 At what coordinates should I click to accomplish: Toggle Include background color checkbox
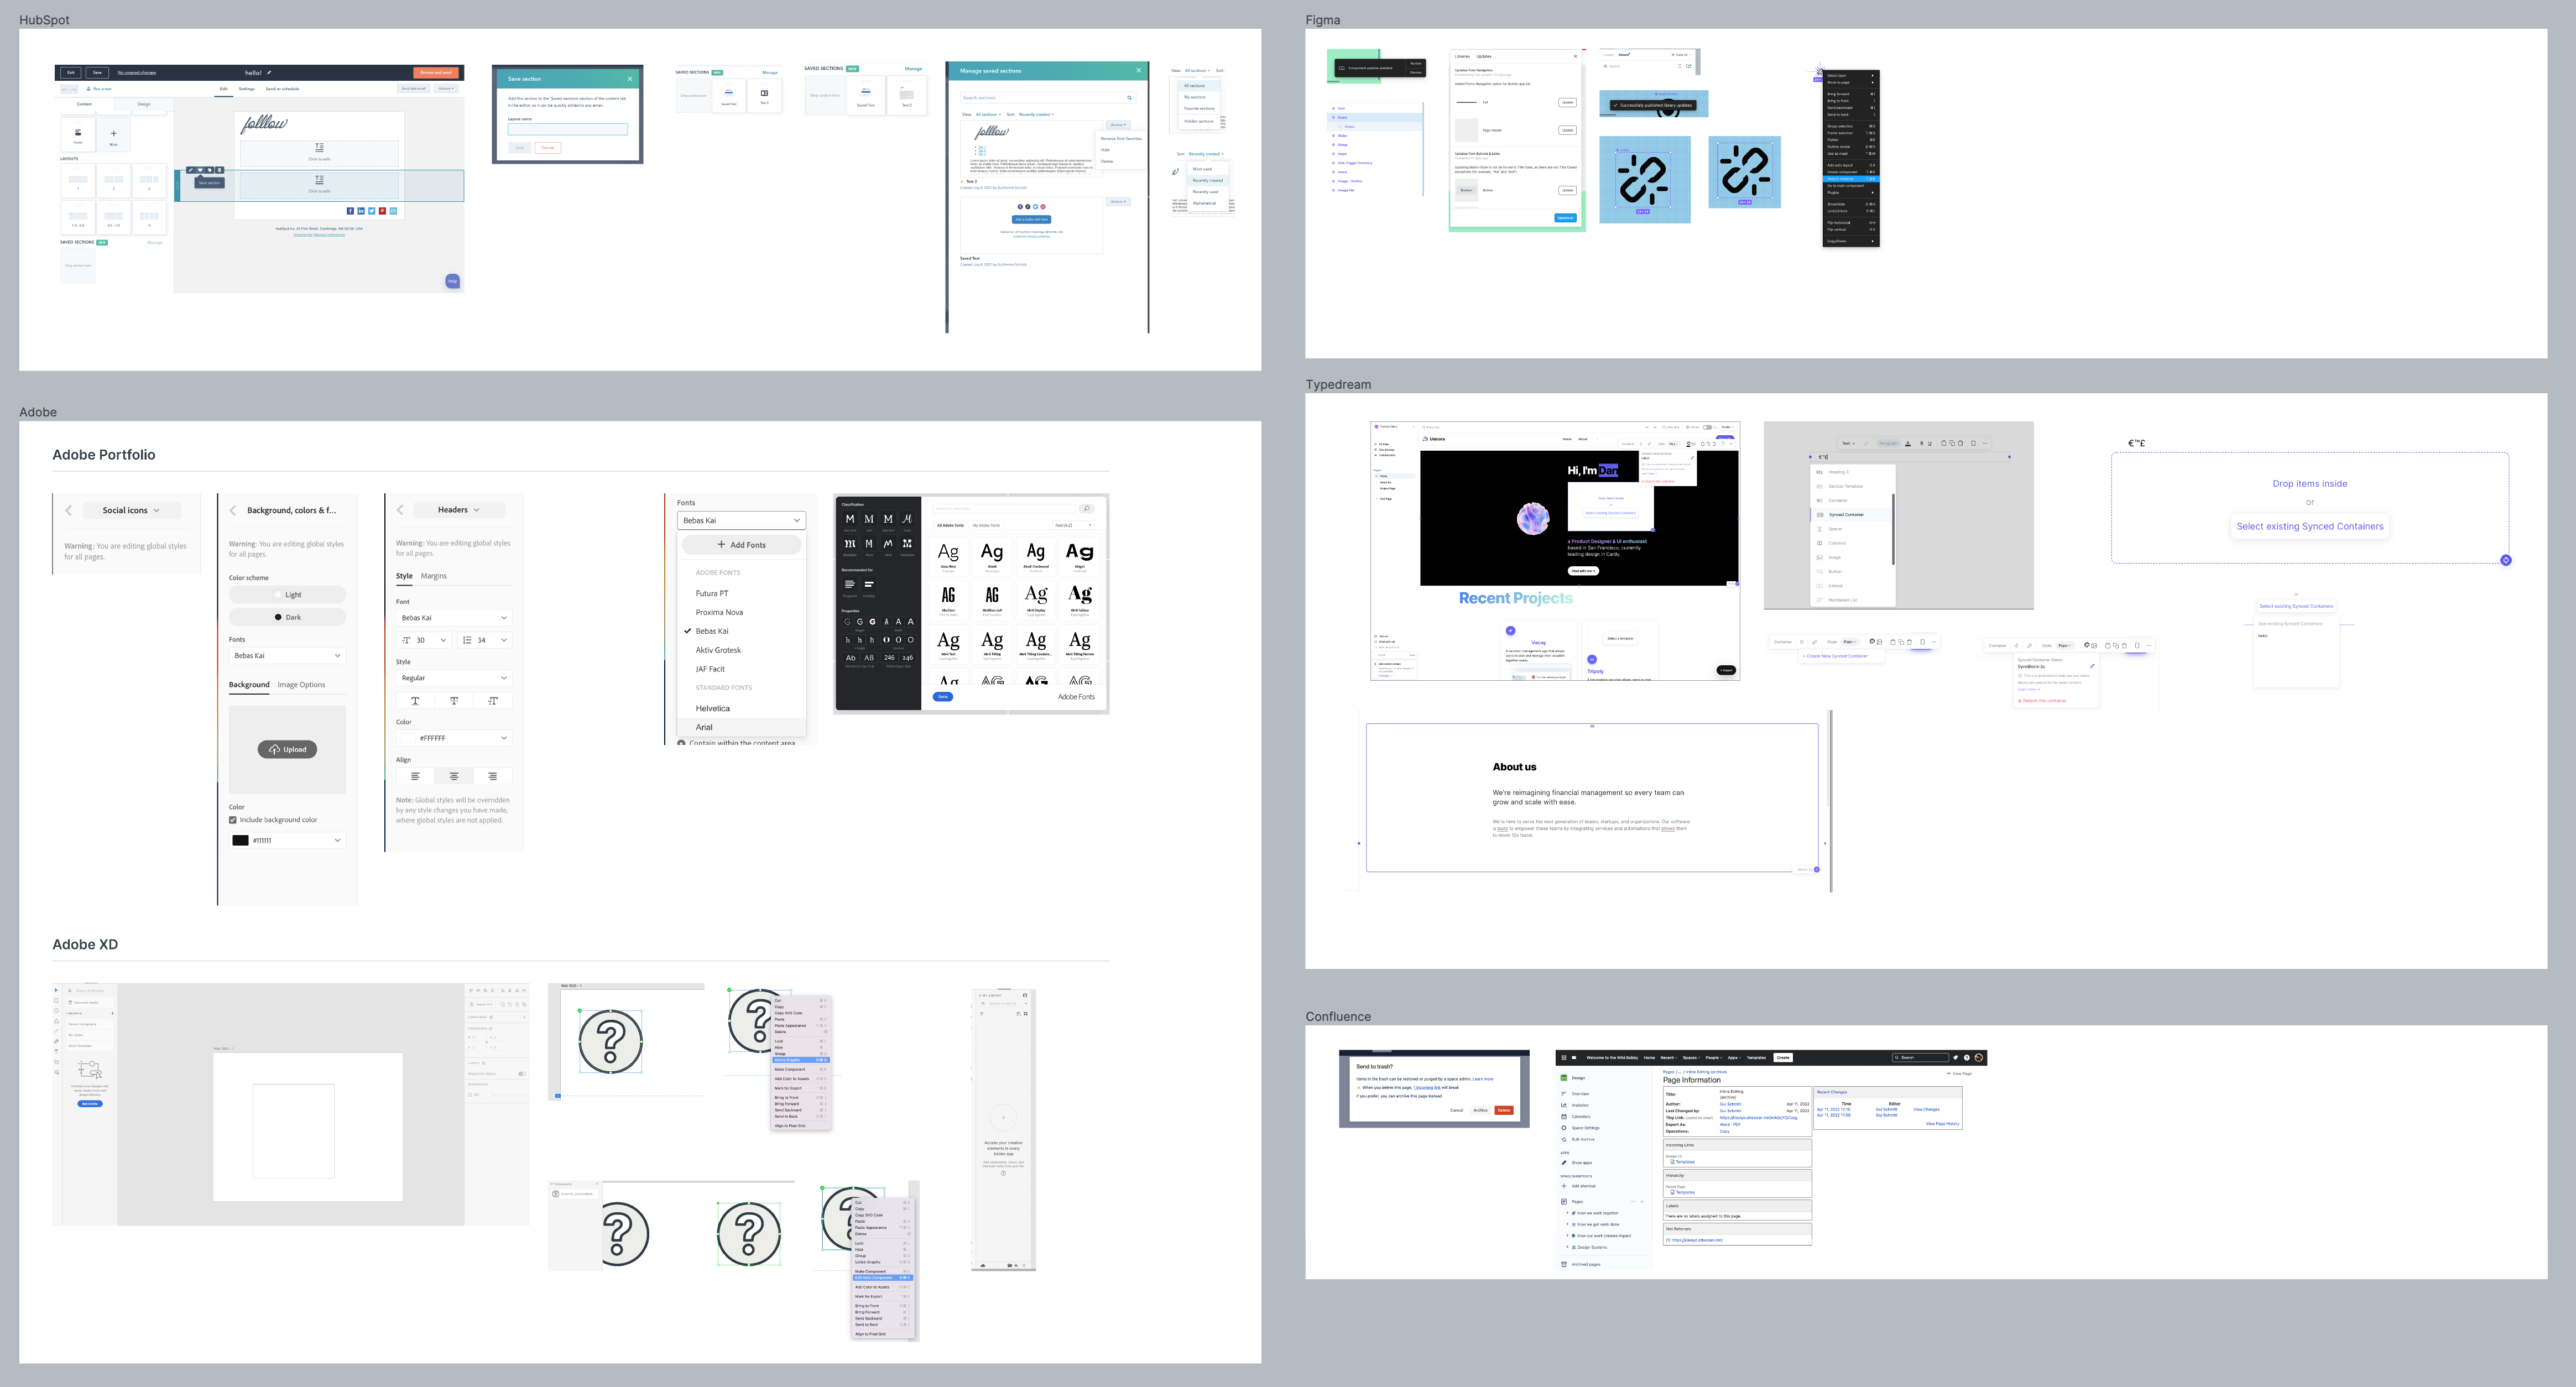(x=233, y=820)
